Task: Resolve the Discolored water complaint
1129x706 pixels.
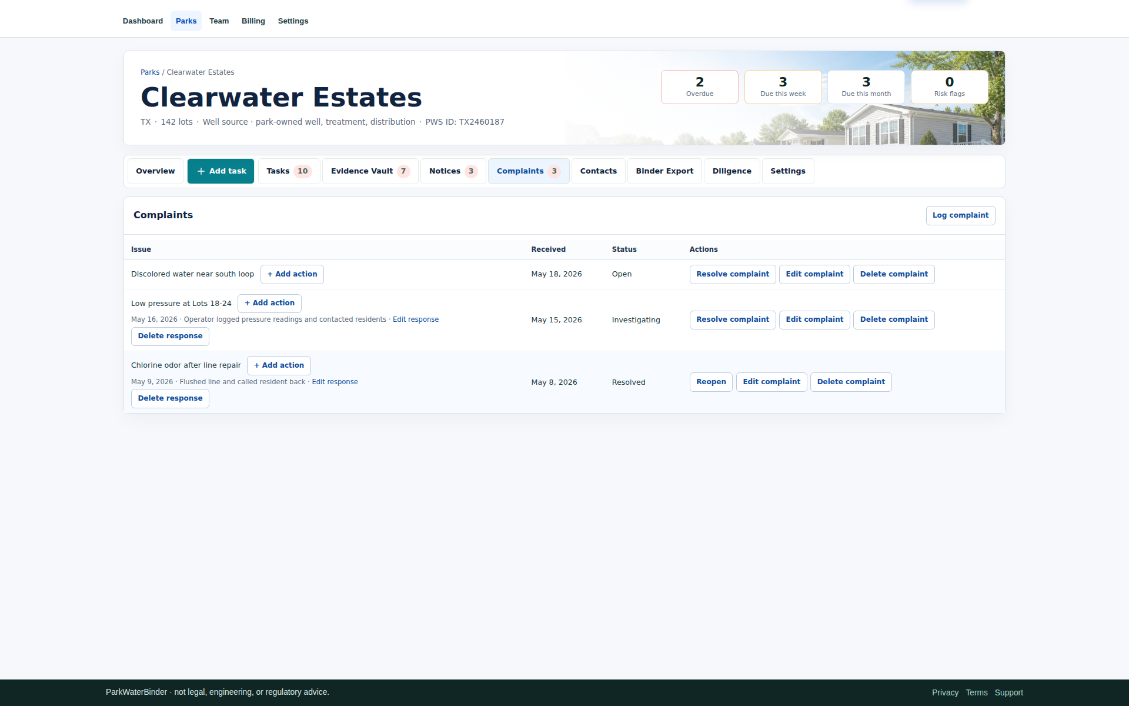Action: pos(732,274)
